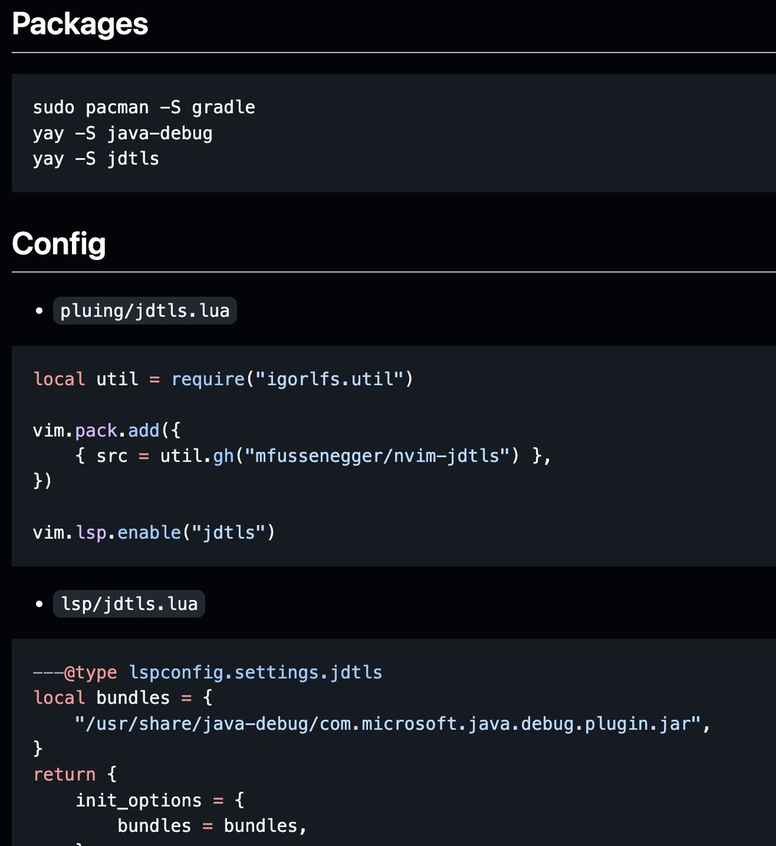Viewport: 776px width, 846px height.
Task: Click the init_options key
Action: 139,801
